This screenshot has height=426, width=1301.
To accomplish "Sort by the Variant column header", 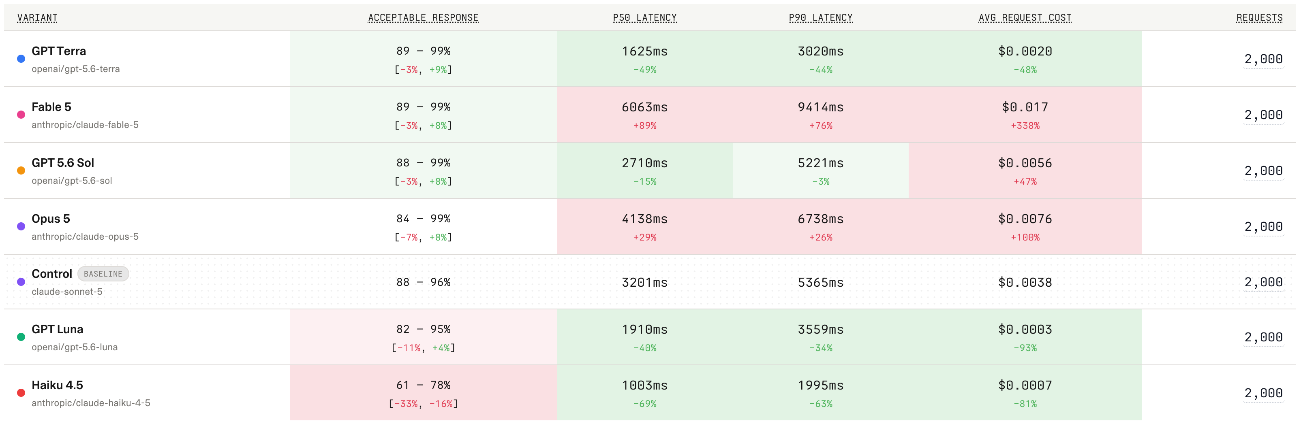I will point(37,18).
